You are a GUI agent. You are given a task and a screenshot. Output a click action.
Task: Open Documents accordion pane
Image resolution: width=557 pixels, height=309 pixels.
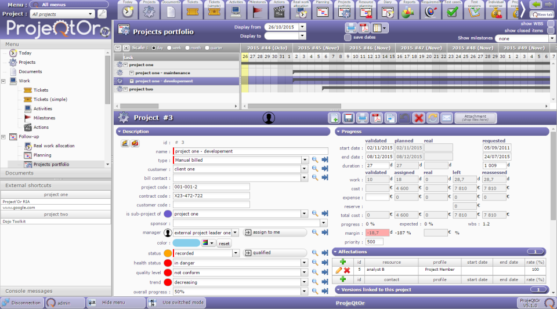coord(56,173)
